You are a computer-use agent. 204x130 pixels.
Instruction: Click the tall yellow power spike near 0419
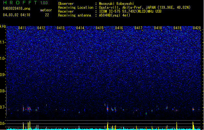point(176,125)
